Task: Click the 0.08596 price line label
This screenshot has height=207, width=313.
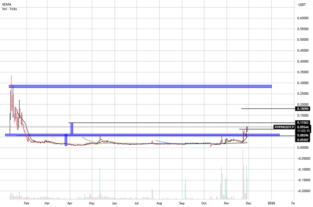Action: [x=303, y=135]
